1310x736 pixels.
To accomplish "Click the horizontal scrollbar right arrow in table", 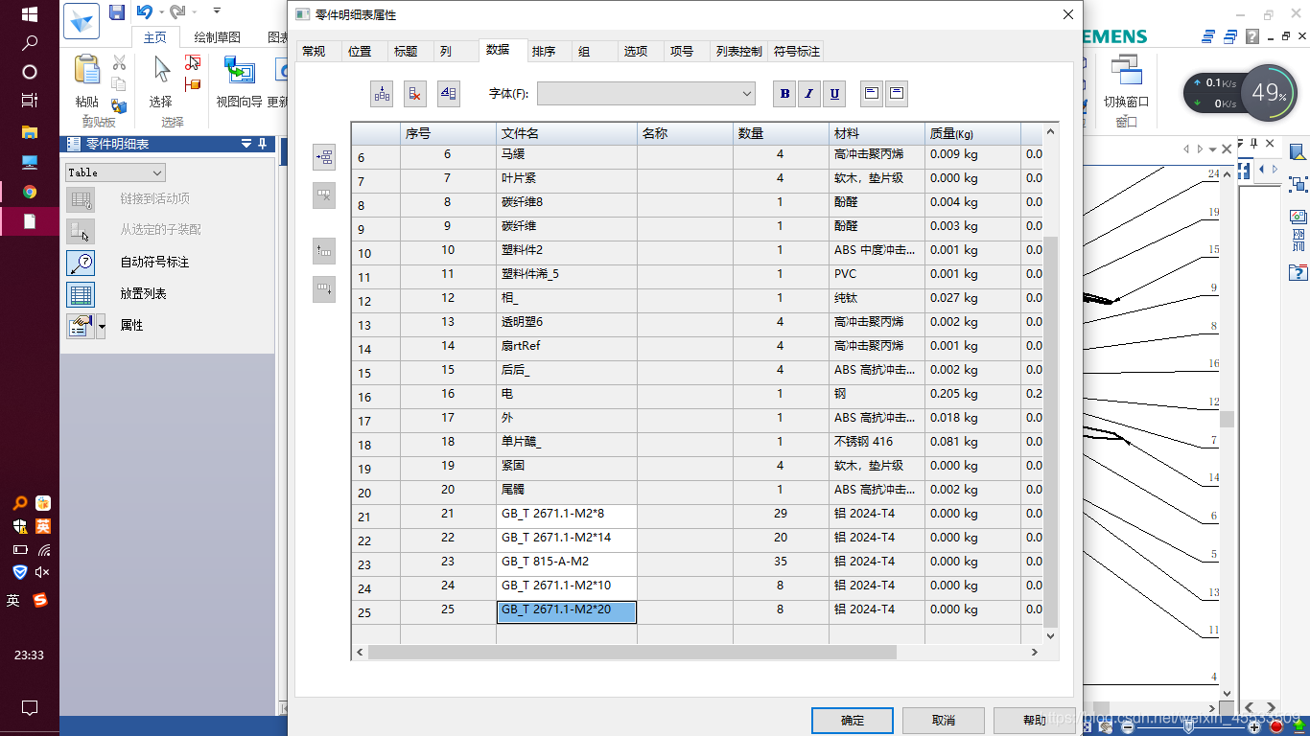I will pyautogui.click(x=1035, y=652).
